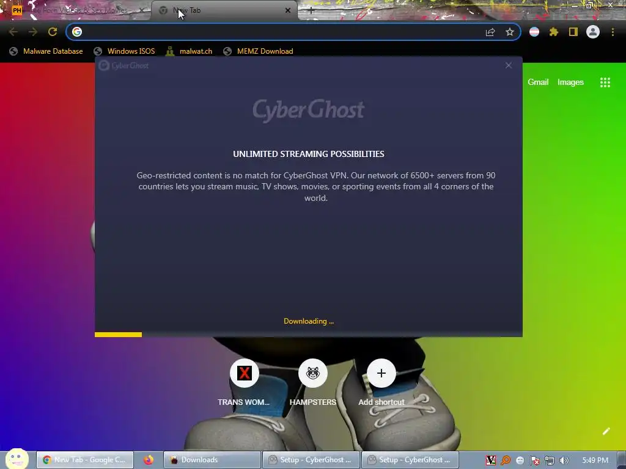Open the HAMPSTERS shortcut

tap(312, 382)
